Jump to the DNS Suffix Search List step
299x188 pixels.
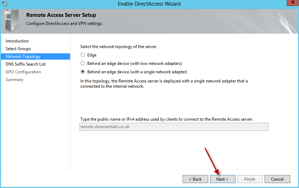26,64
